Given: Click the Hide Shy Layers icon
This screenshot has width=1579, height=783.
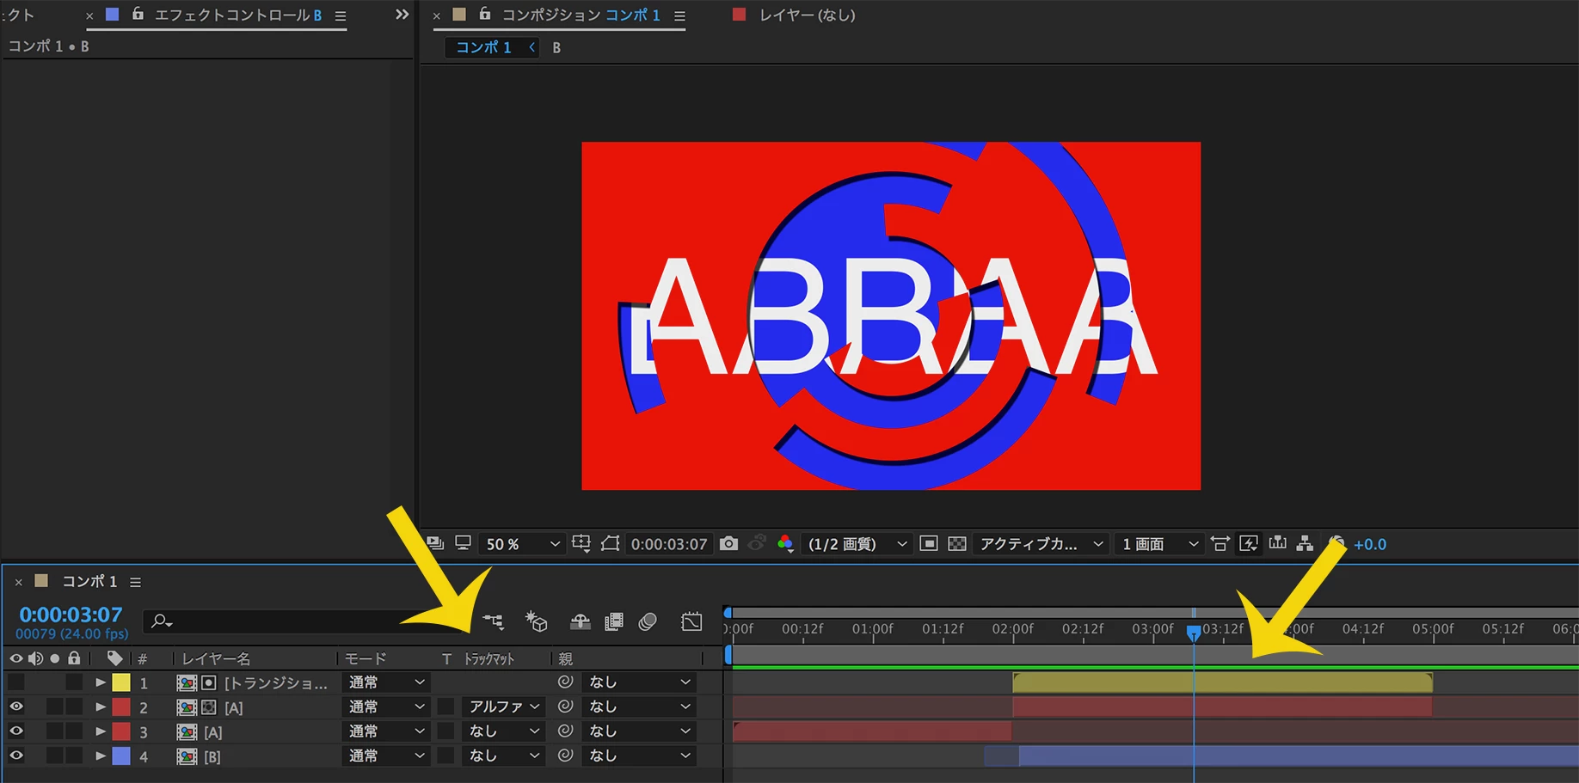Looking at the screenshot, I should click(581, 621).
